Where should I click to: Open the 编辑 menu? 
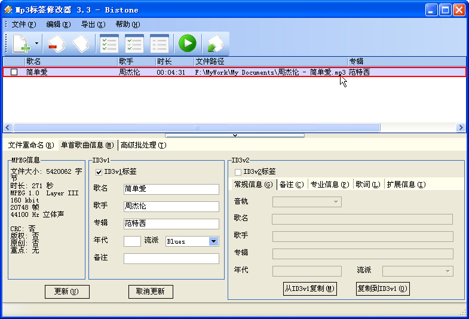(58, 24)
